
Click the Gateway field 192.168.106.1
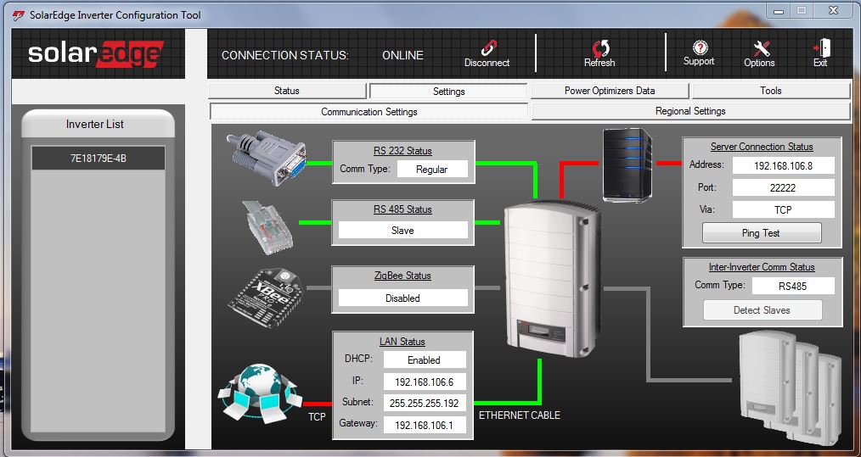[x=424, y=425]
